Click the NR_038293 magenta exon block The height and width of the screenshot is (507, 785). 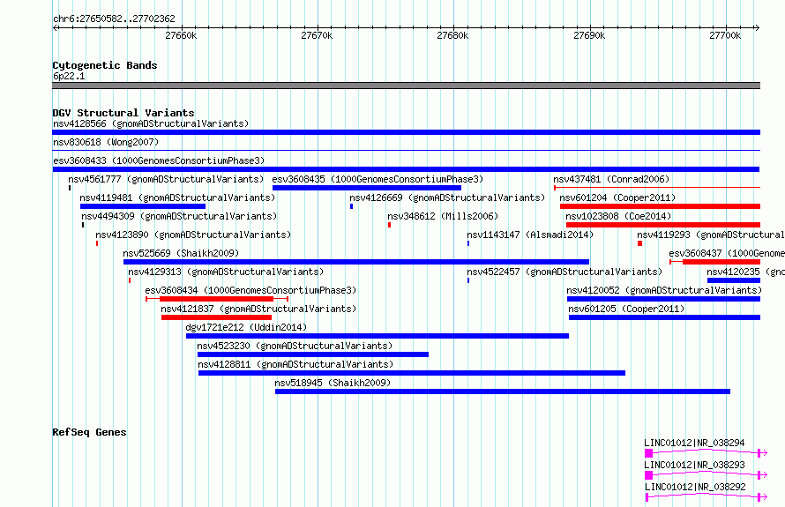point(649,475)
